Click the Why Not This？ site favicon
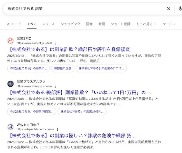Image resolution: width=182 pixels, height=153 pixels. [11, 127]
